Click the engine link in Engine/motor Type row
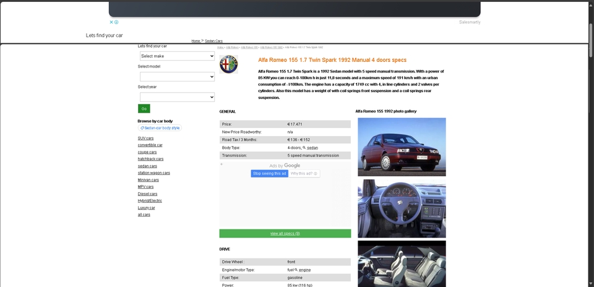The height and width of the screenshot is (287, 594). 304,270
